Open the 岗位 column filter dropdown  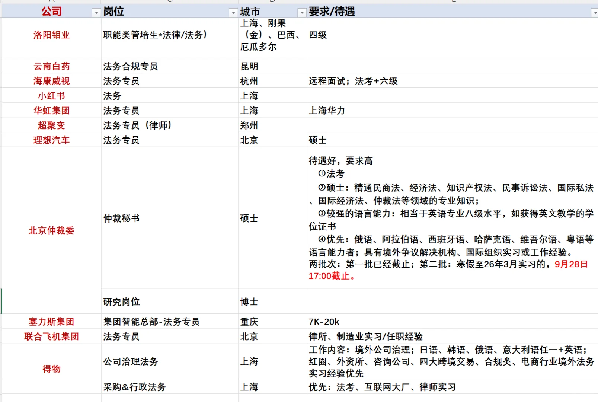pyautogui.click(x=233, y=13)
